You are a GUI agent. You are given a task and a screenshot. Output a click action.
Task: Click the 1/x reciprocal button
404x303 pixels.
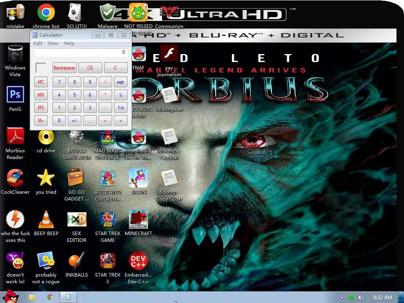point(121,108)
